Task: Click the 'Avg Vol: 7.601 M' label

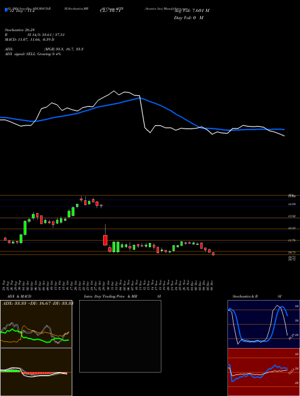Action: coord(191,11)
